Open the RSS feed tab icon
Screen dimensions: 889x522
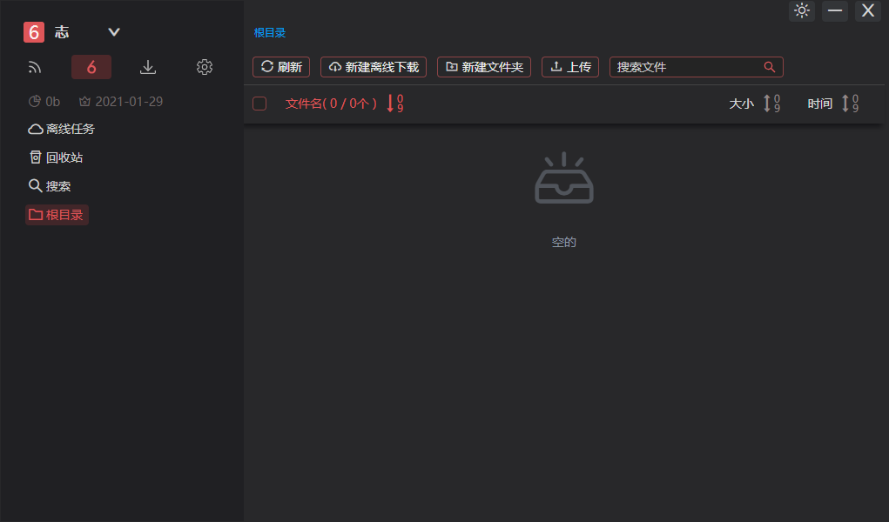(x=35, y=67)
